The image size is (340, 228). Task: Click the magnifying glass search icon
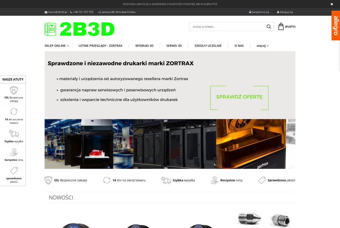(x=269, y=27)
